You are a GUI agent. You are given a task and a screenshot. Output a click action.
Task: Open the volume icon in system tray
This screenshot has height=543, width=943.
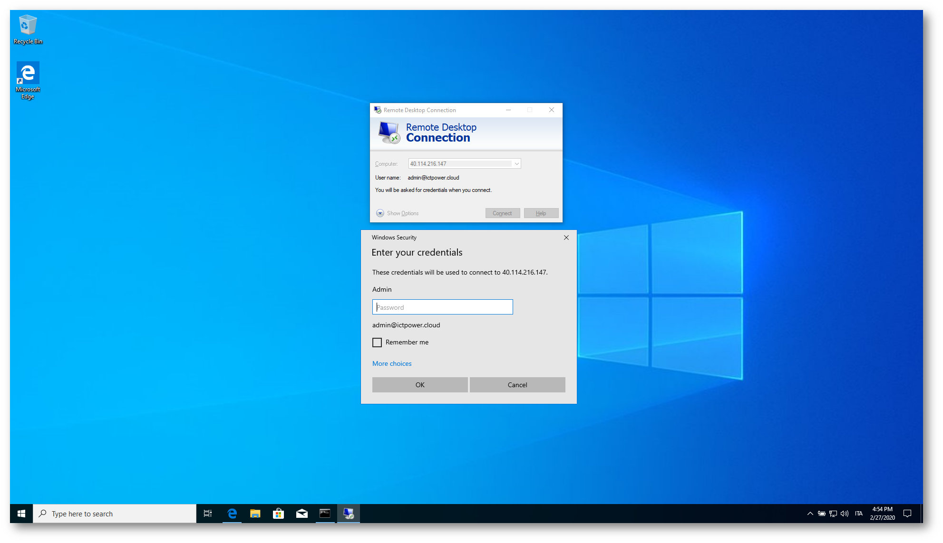pos(845,514)
